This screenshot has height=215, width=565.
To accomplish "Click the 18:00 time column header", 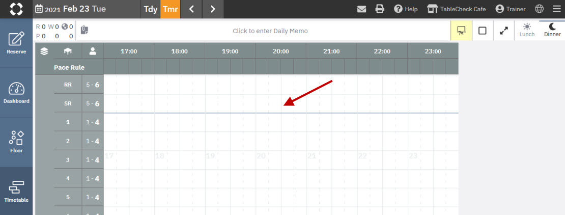I will (x=180, y=51).
